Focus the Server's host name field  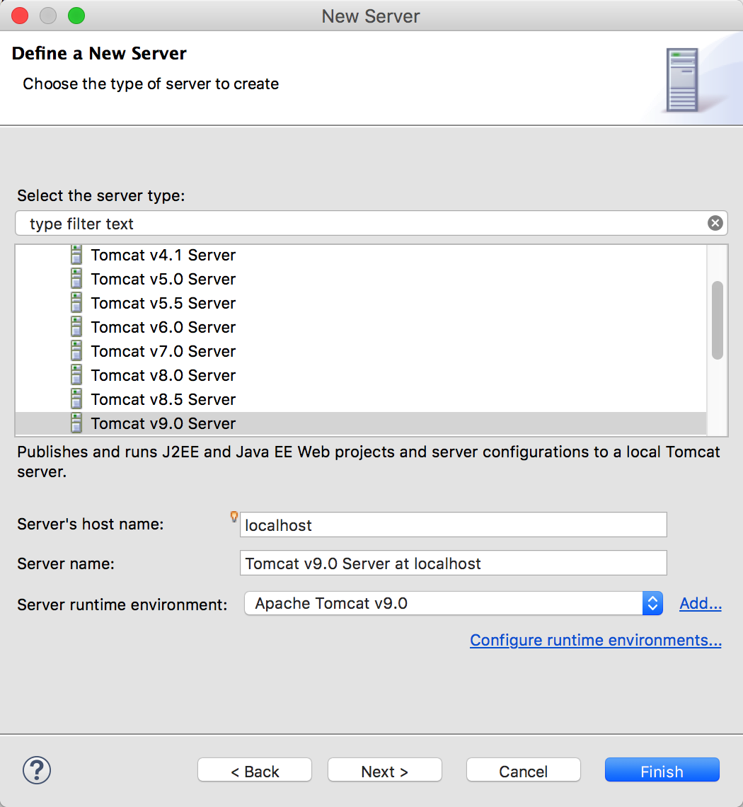[x=454, y=525]
